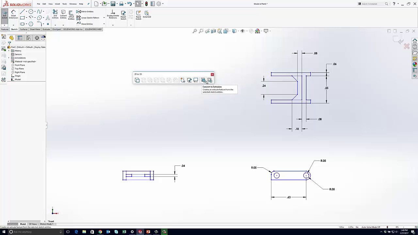Toggle Instant2D mode

coord(147,14)
